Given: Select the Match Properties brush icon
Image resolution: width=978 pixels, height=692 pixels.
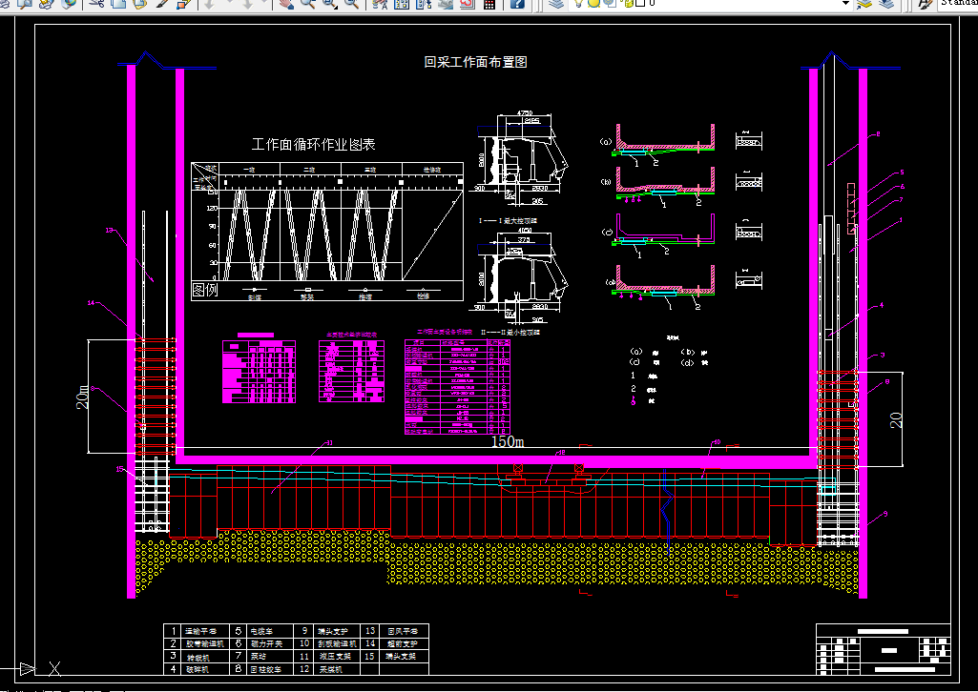Looking at the screenshot, I should (162, 3).
